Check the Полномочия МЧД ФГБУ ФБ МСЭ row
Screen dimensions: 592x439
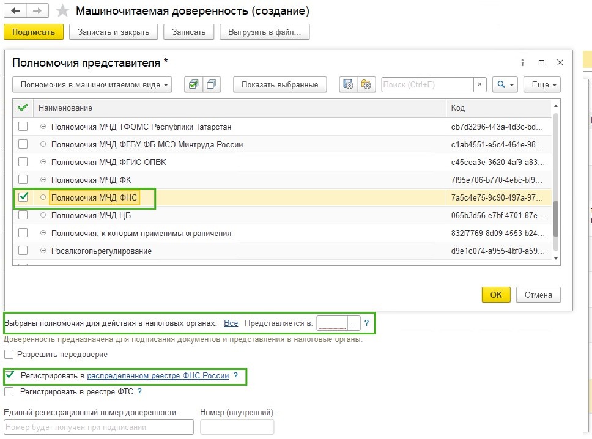tap(23, 144)
